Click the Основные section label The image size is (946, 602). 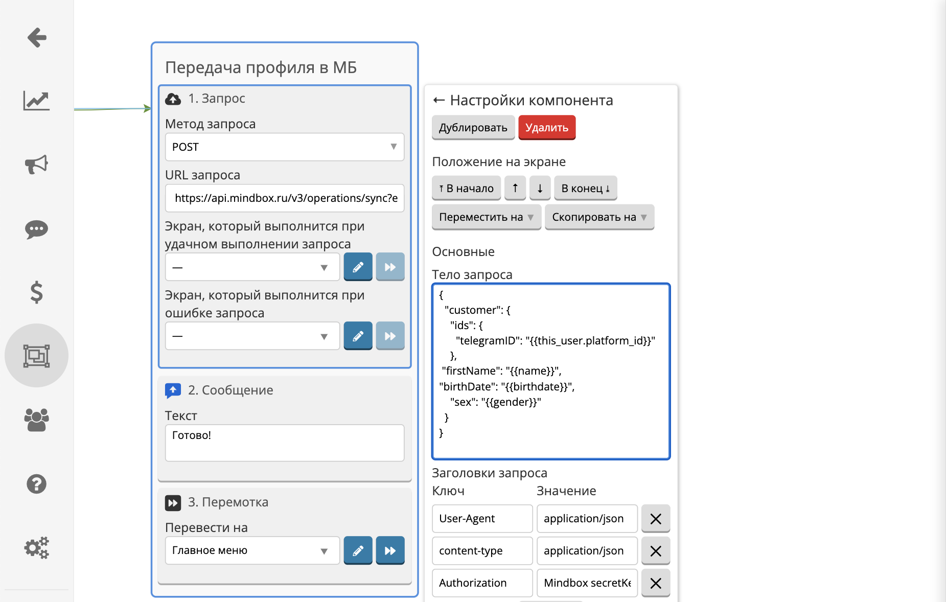pos(464,252)
